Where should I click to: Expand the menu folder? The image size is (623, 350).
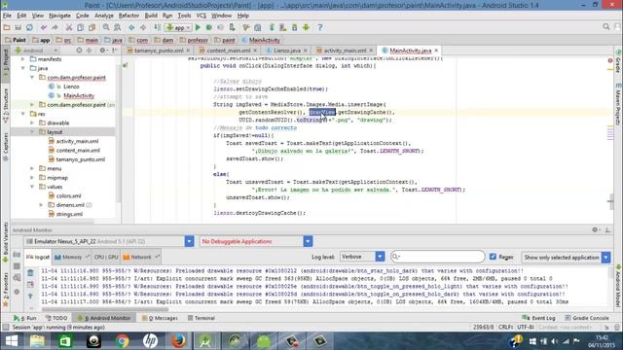pyautogui.click(x=32, y=168)
